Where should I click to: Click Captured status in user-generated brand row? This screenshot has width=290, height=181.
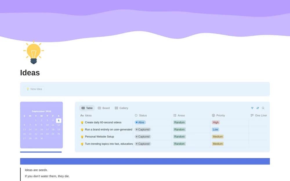143,130
